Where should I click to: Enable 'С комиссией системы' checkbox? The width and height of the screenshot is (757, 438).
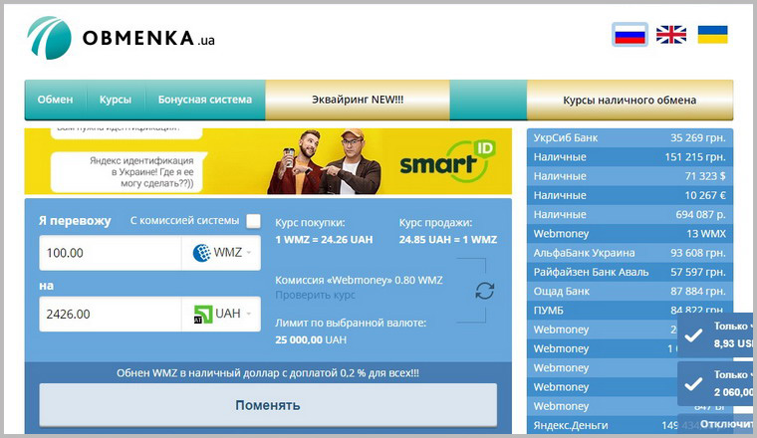(x=253, y=221)
